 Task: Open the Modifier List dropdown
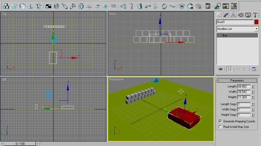coord(237,29)
